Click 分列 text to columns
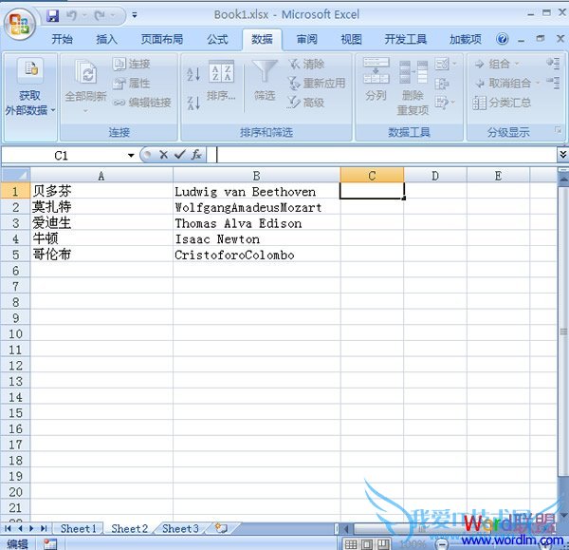This screenshot has width=569, height=550. (x=376, y=79)
